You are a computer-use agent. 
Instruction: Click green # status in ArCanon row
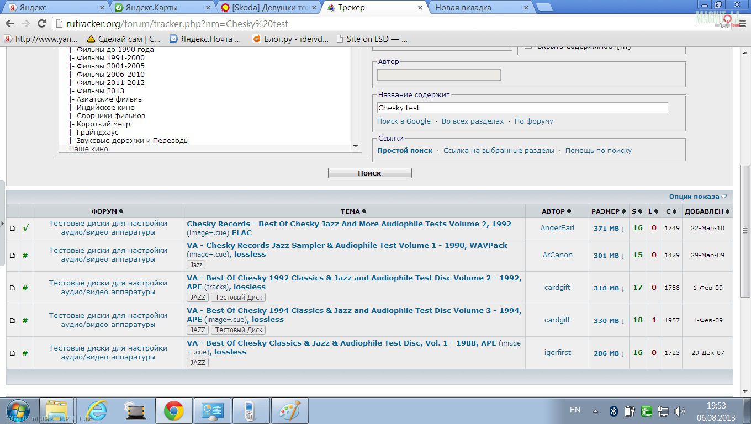pos(25,255)
